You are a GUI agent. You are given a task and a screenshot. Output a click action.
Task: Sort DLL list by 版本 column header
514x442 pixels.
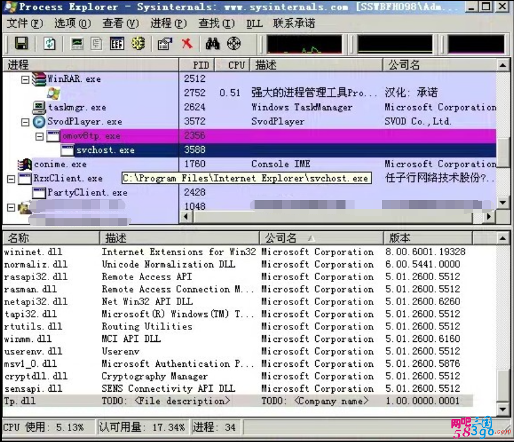(428, 238)
